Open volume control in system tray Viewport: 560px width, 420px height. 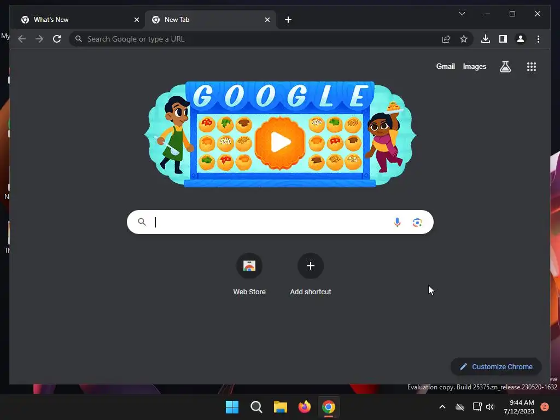point(490,407)
